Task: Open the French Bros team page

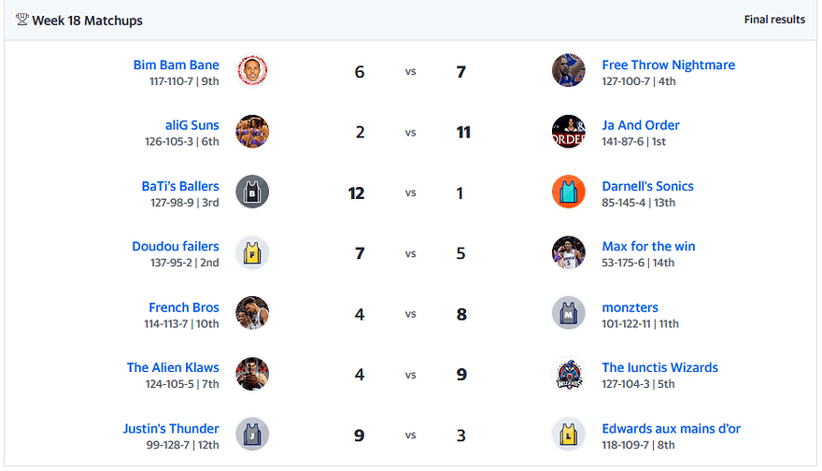Action: click(183, 307)
